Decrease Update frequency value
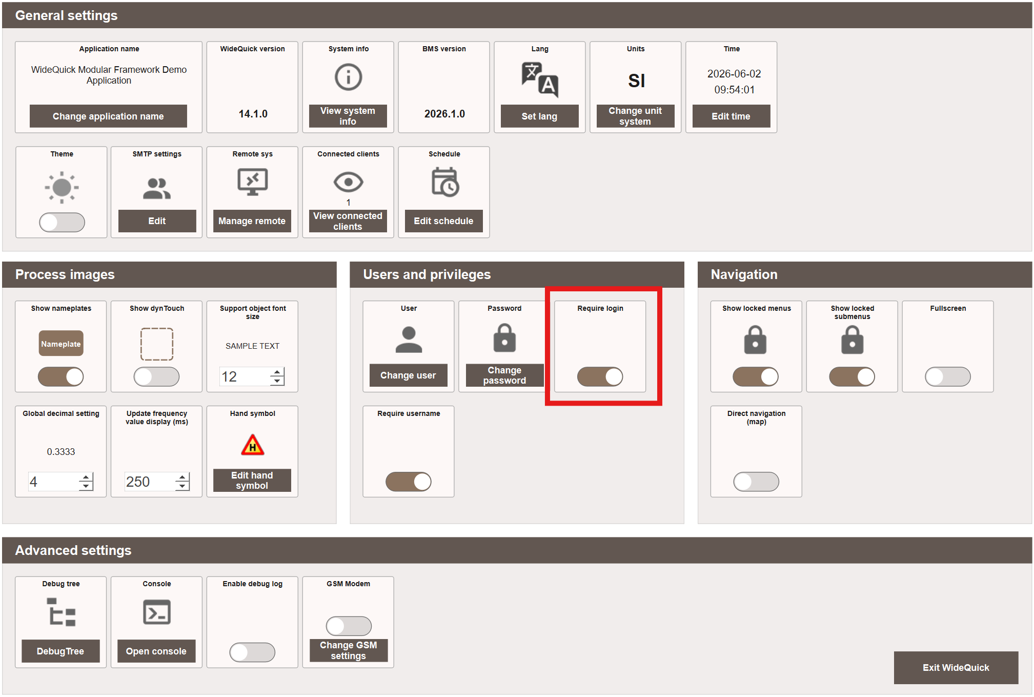1034x697 pixels. pos(182,486)
